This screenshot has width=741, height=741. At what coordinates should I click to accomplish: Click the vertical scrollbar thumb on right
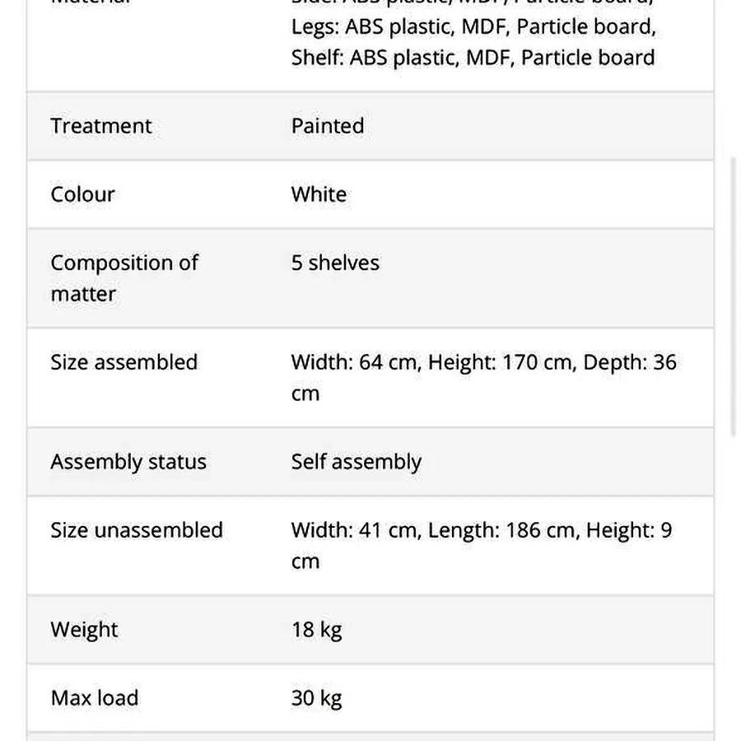coord(734,296)
